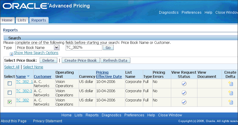Click Preferences in the footer navigation
This screenshot has height=125, width=238.
134,115
